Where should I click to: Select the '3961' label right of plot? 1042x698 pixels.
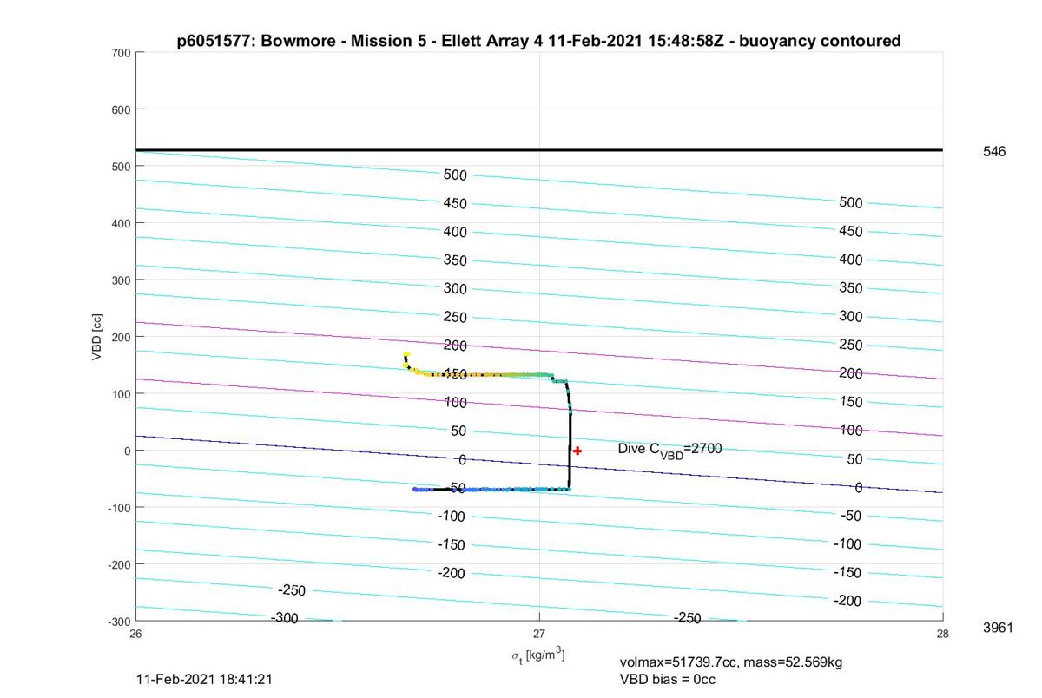pyautogui.click(x=998, y=628)
